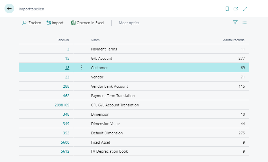Open table id 18 link
This screenshot has width=268, height=162.
click(x=67, y=68)
